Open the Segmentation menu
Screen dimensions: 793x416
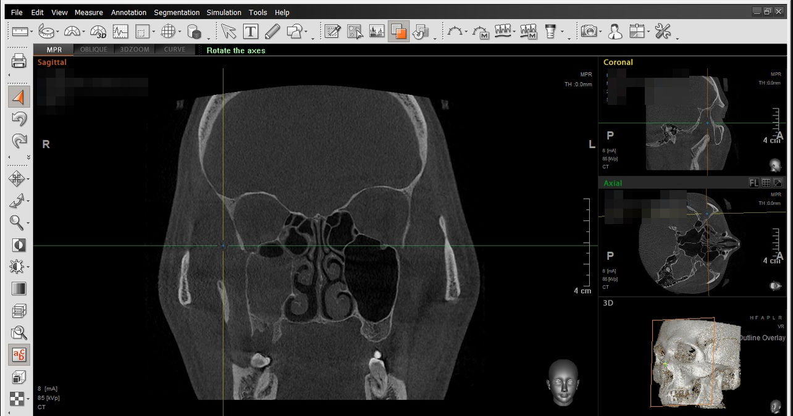coord(177,12)
